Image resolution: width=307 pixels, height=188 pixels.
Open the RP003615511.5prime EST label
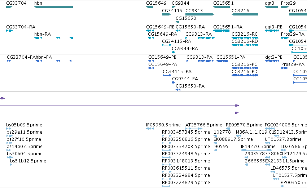pos(186,168)
